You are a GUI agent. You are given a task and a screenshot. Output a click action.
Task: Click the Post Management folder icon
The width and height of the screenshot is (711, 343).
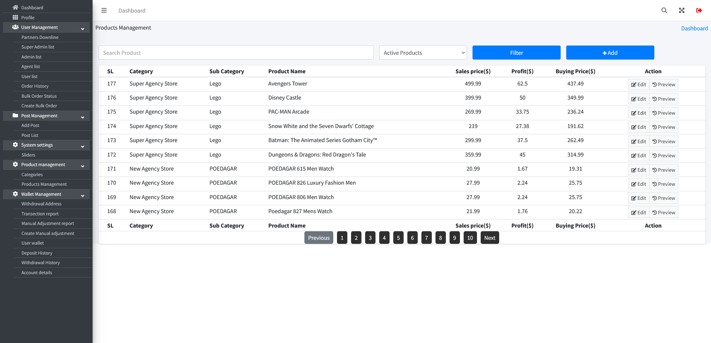point(15,115)
